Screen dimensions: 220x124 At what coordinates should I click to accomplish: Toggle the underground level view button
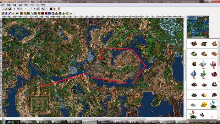[51, 9]
